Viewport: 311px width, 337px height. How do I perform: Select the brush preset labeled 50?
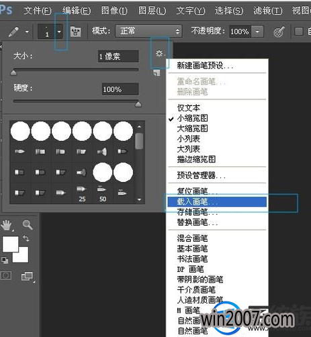click(103, 193)
